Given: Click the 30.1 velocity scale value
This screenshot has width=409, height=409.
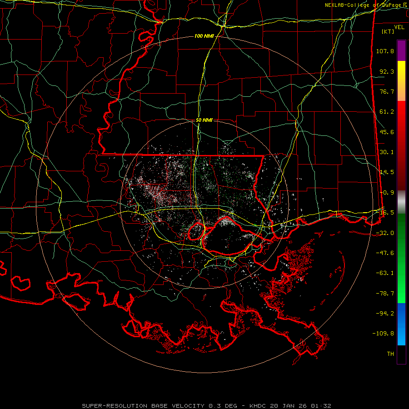Looking at the screenshot, I should click(387, 152).
